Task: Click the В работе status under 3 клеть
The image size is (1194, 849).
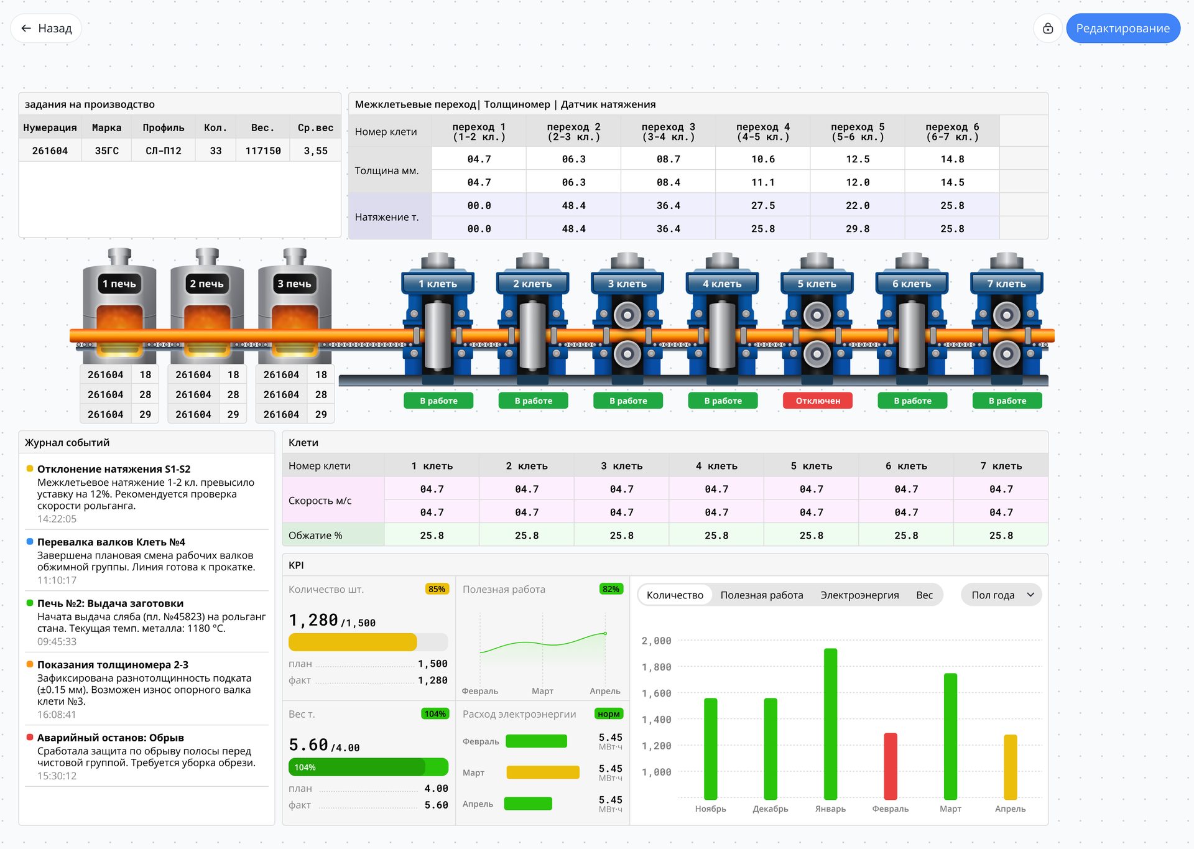Action: [x=628, y=401]
